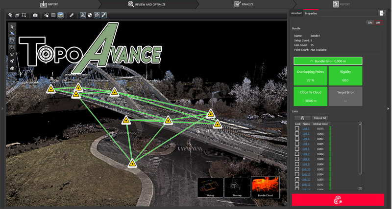Viewport: 392px width, 209px height.
Task: Click the gray square display icon
Action: point(53,15)
